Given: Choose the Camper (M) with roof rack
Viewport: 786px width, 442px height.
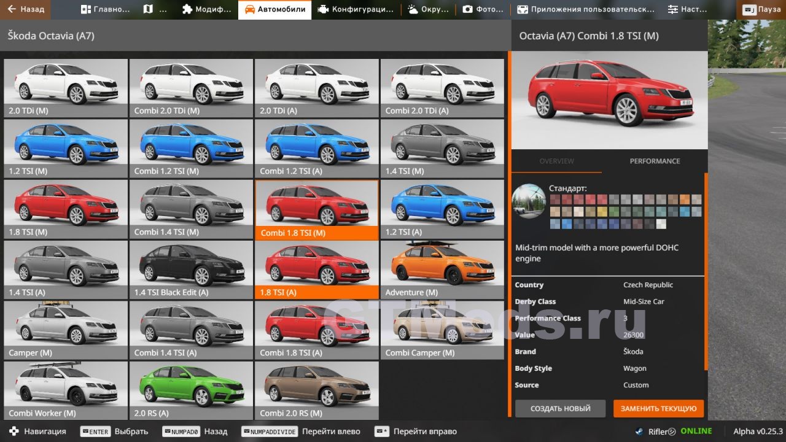Looking at the screenshot, I should coord(66,330).
